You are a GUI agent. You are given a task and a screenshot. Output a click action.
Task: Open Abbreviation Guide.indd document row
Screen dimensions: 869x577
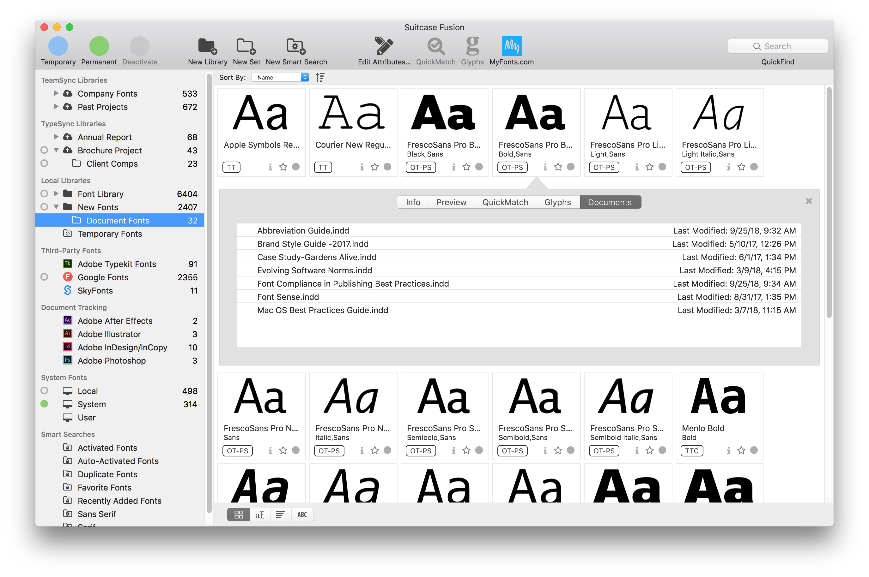pyautogui.click(x=303, y=231)
